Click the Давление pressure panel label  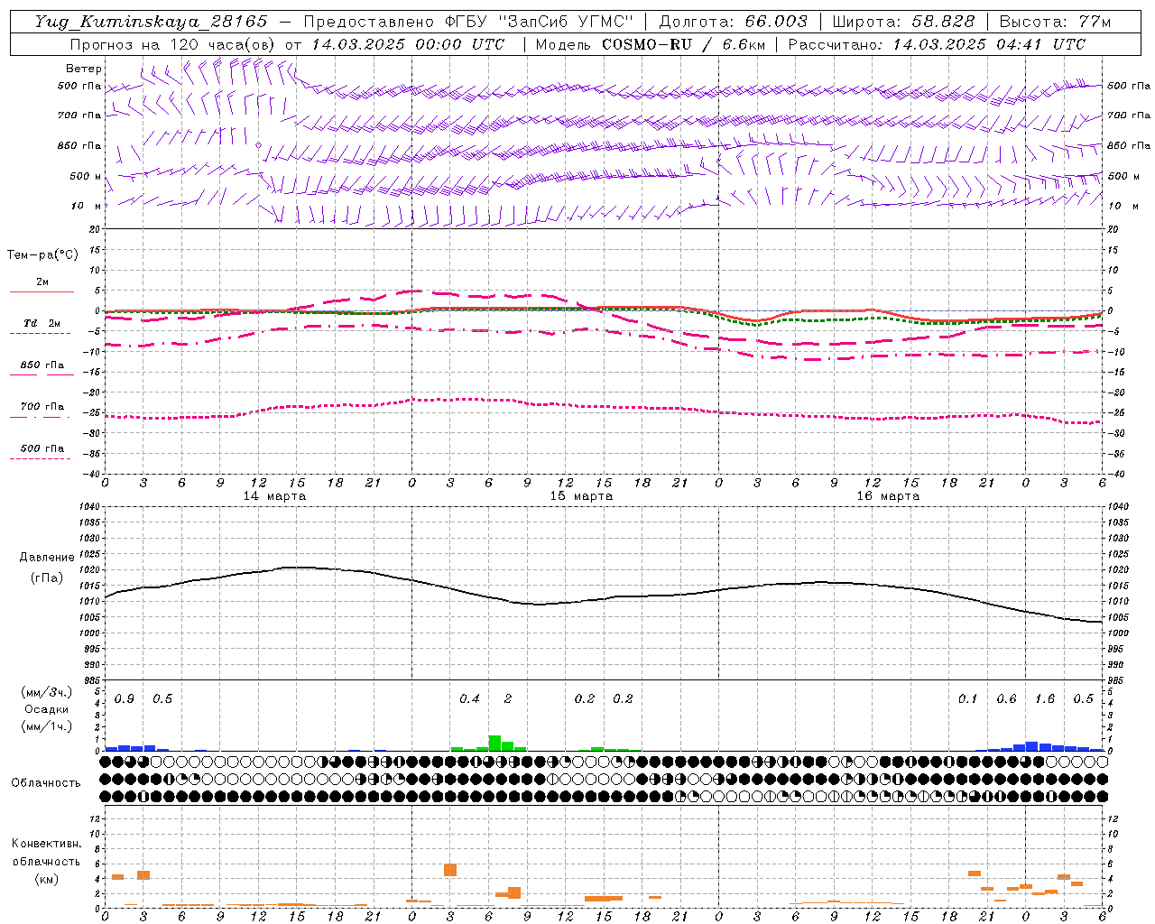47,558
